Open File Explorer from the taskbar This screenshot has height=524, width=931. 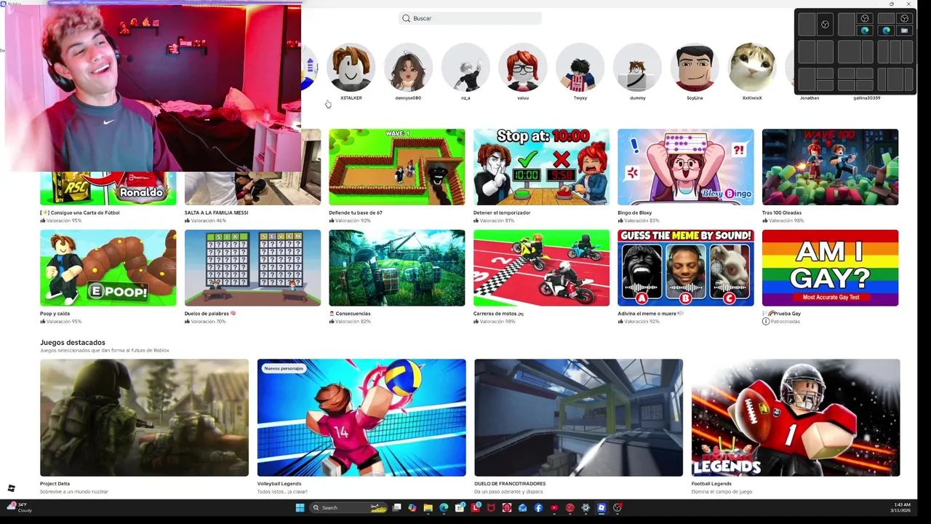(428, 507)
